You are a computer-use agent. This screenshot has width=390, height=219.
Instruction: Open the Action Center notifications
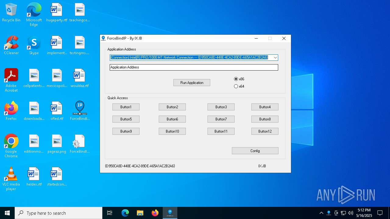click(x=380, y=213)
